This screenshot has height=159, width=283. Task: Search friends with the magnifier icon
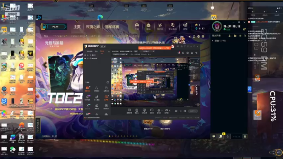pyautogui.click(x=245, y=36)
